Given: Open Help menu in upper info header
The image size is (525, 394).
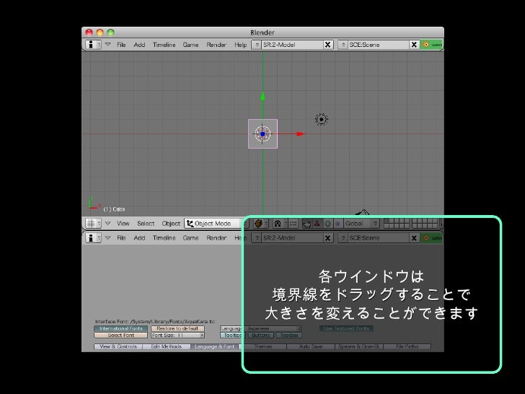Looking at the screenshot, I should coord(240,45).
